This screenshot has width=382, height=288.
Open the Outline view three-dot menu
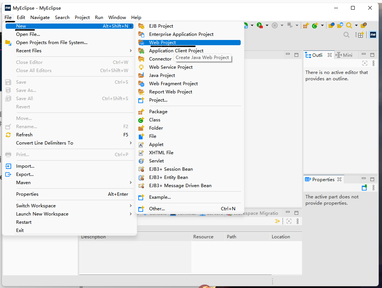(373, 63)
